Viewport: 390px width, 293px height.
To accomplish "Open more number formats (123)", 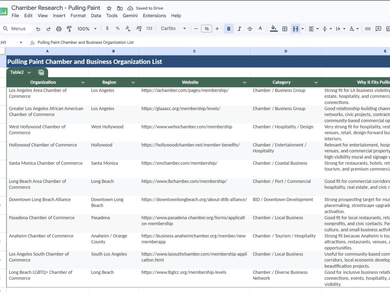I will 149,29.
